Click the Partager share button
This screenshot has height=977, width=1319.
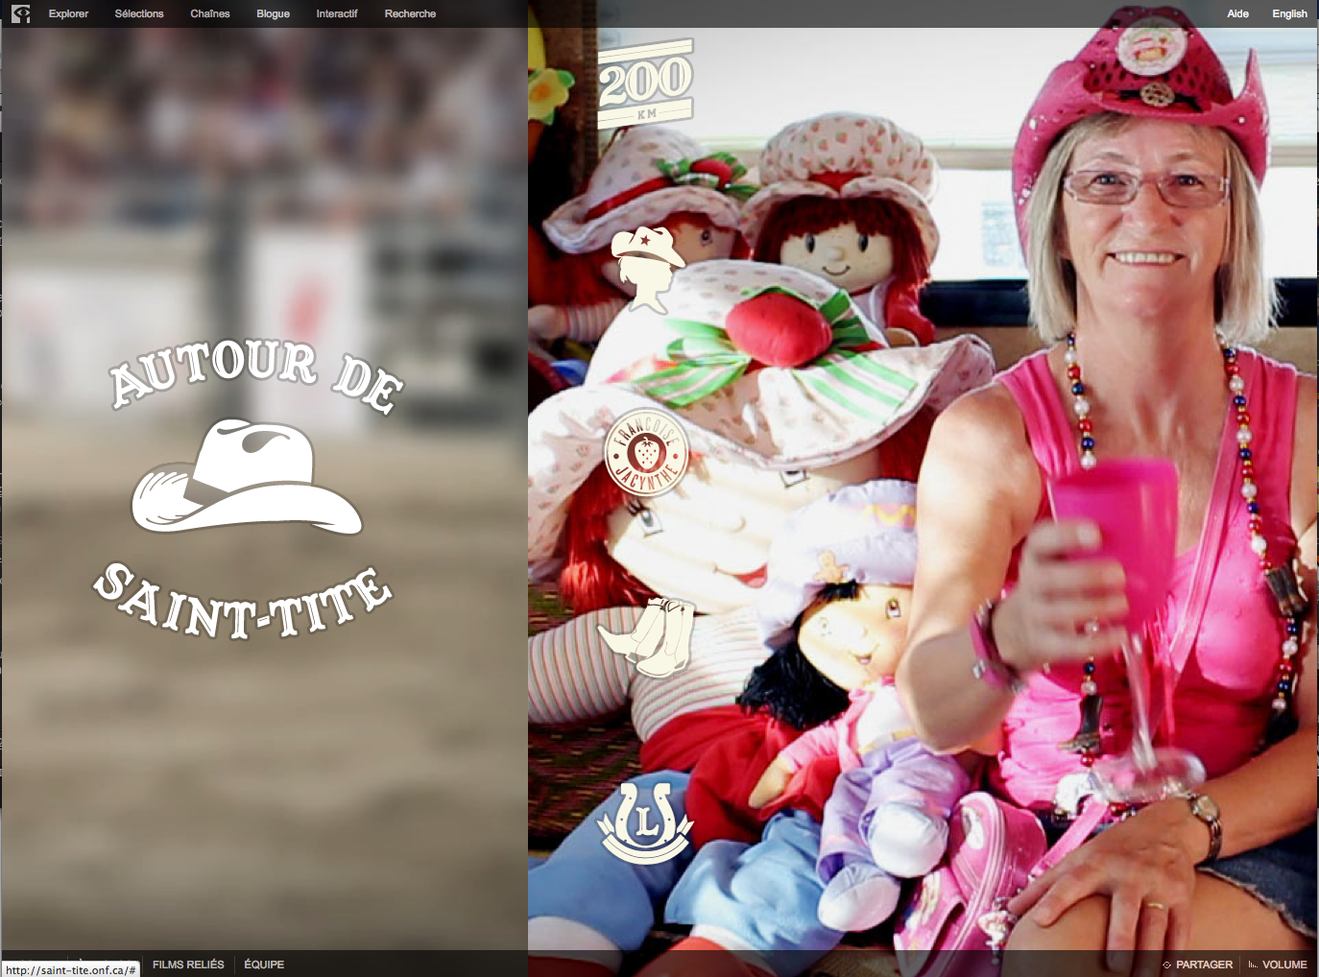coord(1204,965)
